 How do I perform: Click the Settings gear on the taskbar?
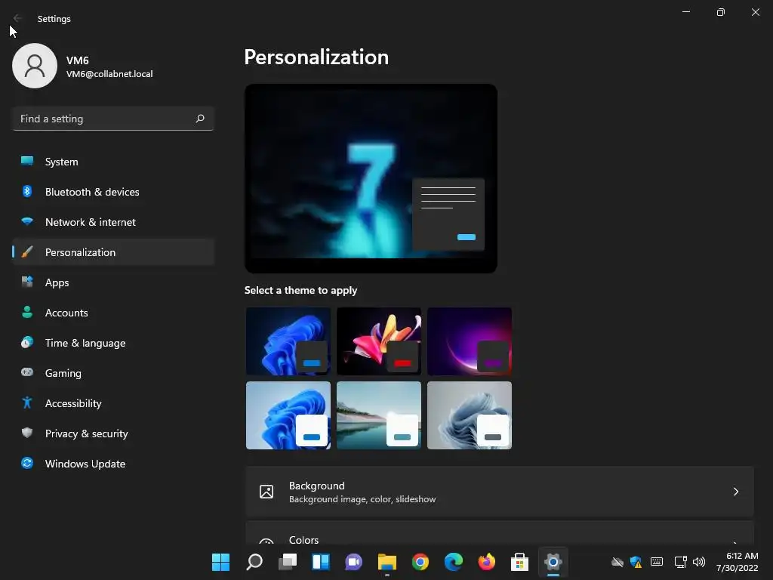tap(553, 562)
